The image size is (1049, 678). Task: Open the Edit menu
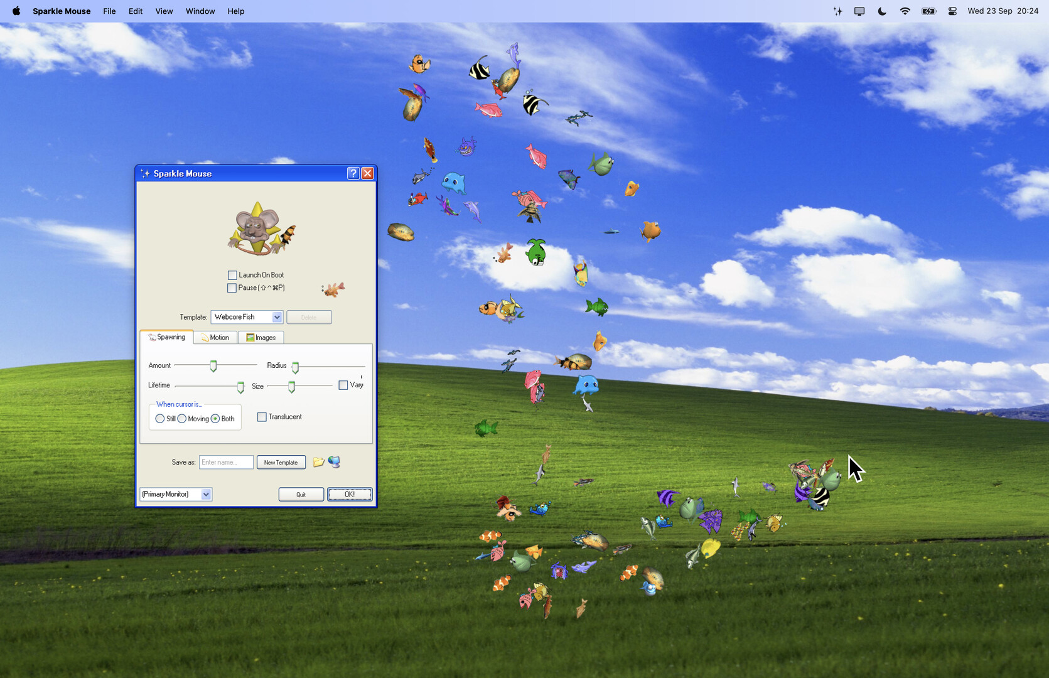click(136, 11)
